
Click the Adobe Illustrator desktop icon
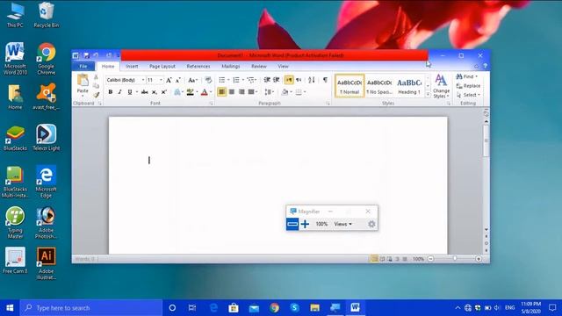[46, 263]
